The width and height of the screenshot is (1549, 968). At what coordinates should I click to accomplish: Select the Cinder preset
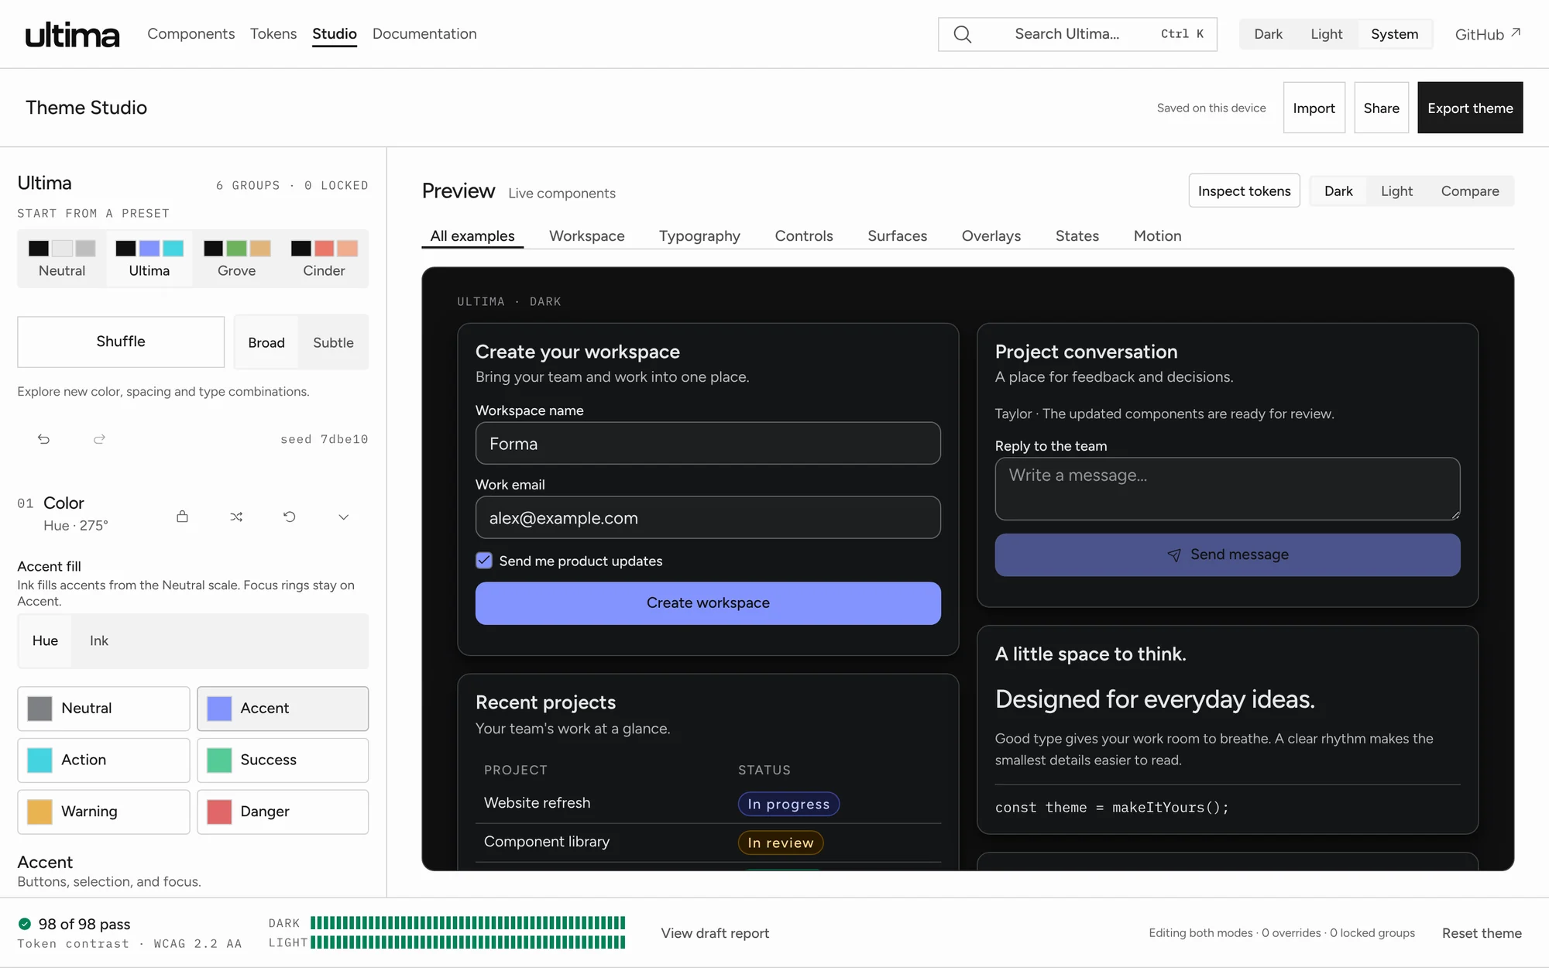(324, 259)
